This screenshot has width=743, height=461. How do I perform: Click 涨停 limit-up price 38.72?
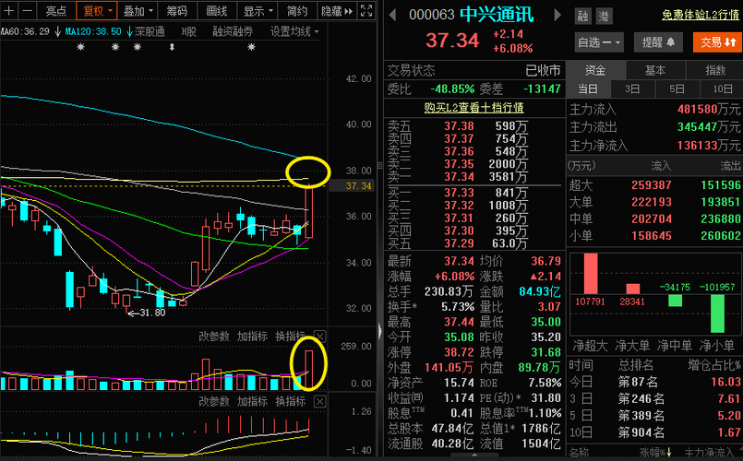[x=459, y=352]
